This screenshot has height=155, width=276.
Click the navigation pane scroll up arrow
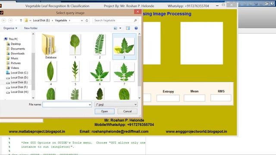(33, 34)
